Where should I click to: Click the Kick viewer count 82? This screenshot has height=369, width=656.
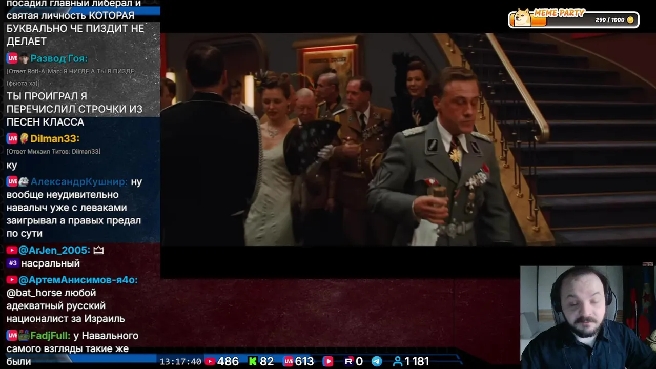point(266,361)
